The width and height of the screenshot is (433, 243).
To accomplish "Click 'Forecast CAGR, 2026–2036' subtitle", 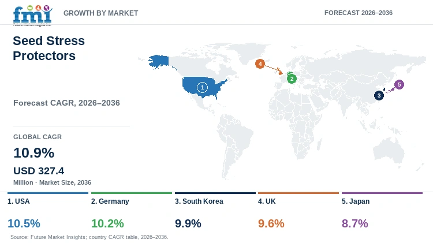I will coord(66,103).
